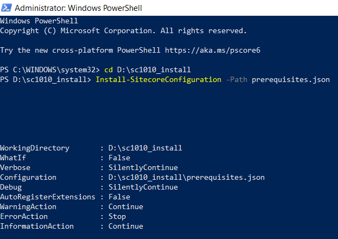Click the WhatIf value 'False'
338x239 pixels.
(x=119, y=158)
